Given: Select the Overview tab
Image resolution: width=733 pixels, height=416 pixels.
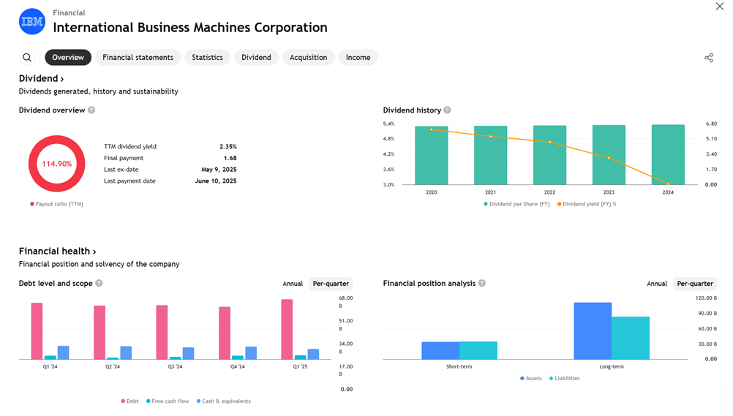Looking at the screenshot, I should click(68, 58).
